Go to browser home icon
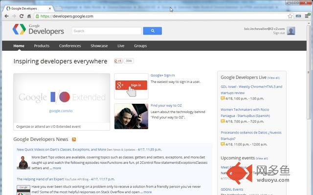 click(29, 16)
